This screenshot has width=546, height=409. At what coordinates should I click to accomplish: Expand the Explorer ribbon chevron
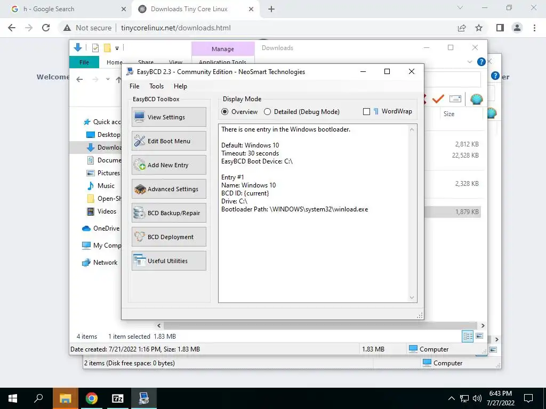[x=469, y=62]
